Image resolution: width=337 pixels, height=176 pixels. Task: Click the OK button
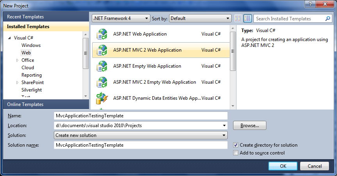[283, 166]
